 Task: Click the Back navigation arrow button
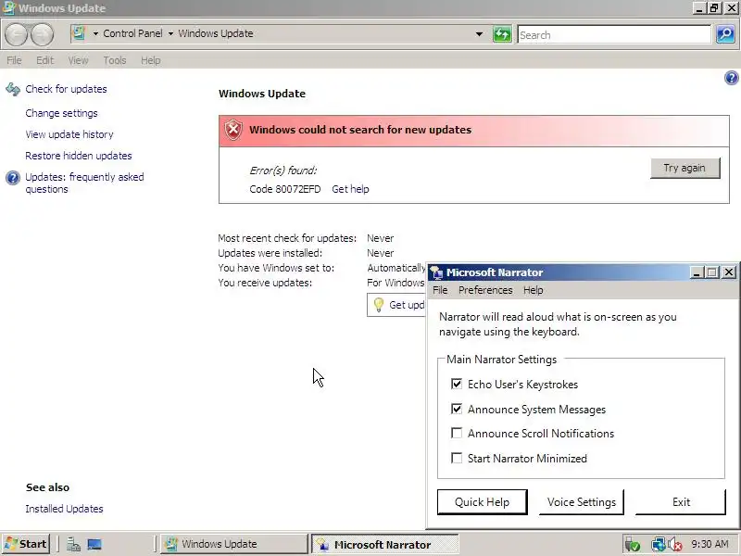coord(17,34)
